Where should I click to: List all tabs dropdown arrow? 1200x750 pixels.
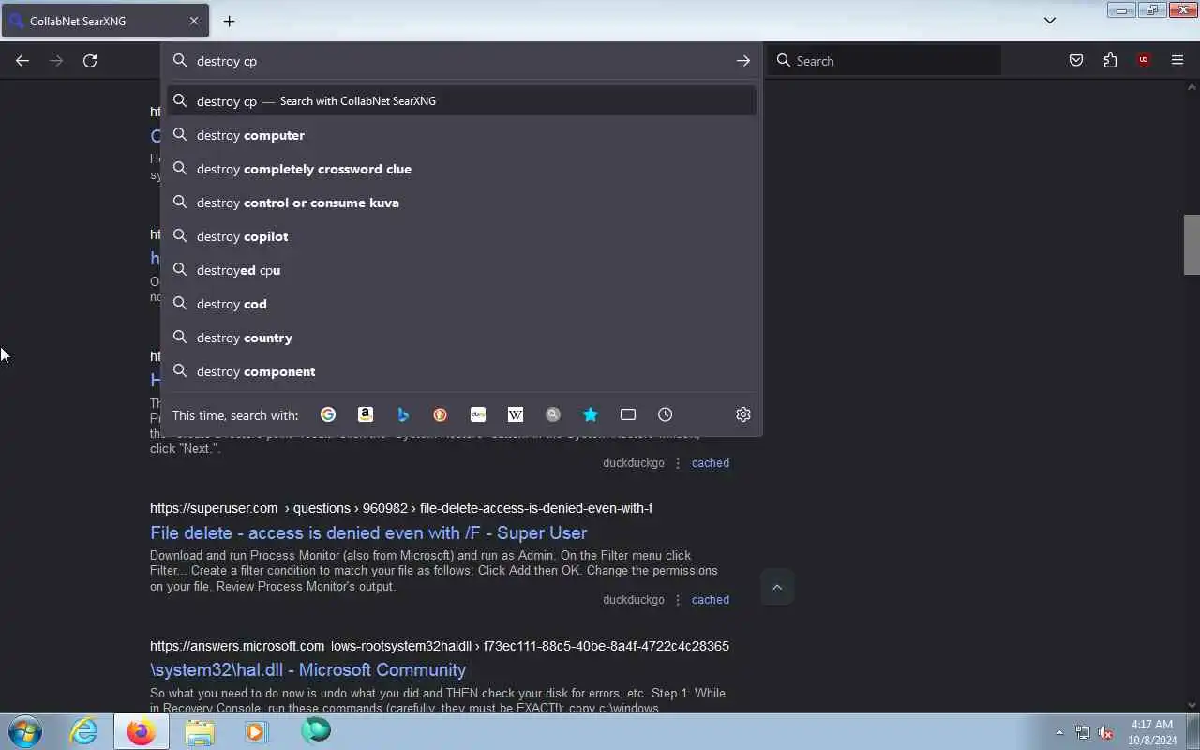(x=1050, y=21)
